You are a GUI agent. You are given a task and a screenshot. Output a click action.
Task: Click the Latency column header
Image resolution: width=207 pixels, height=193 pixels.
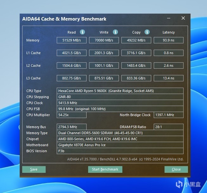tap(169, 32)
